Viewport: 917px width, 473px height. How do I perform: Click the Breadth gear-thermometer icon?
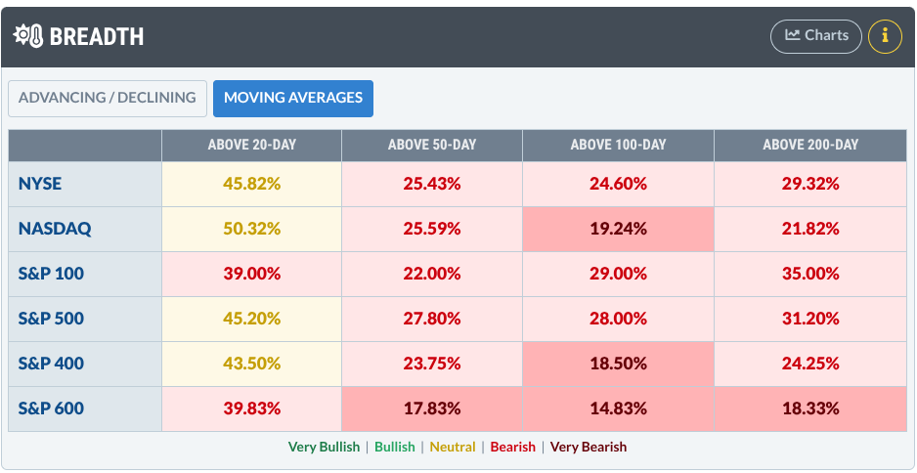pyautogui.click(x=27, y=37)
